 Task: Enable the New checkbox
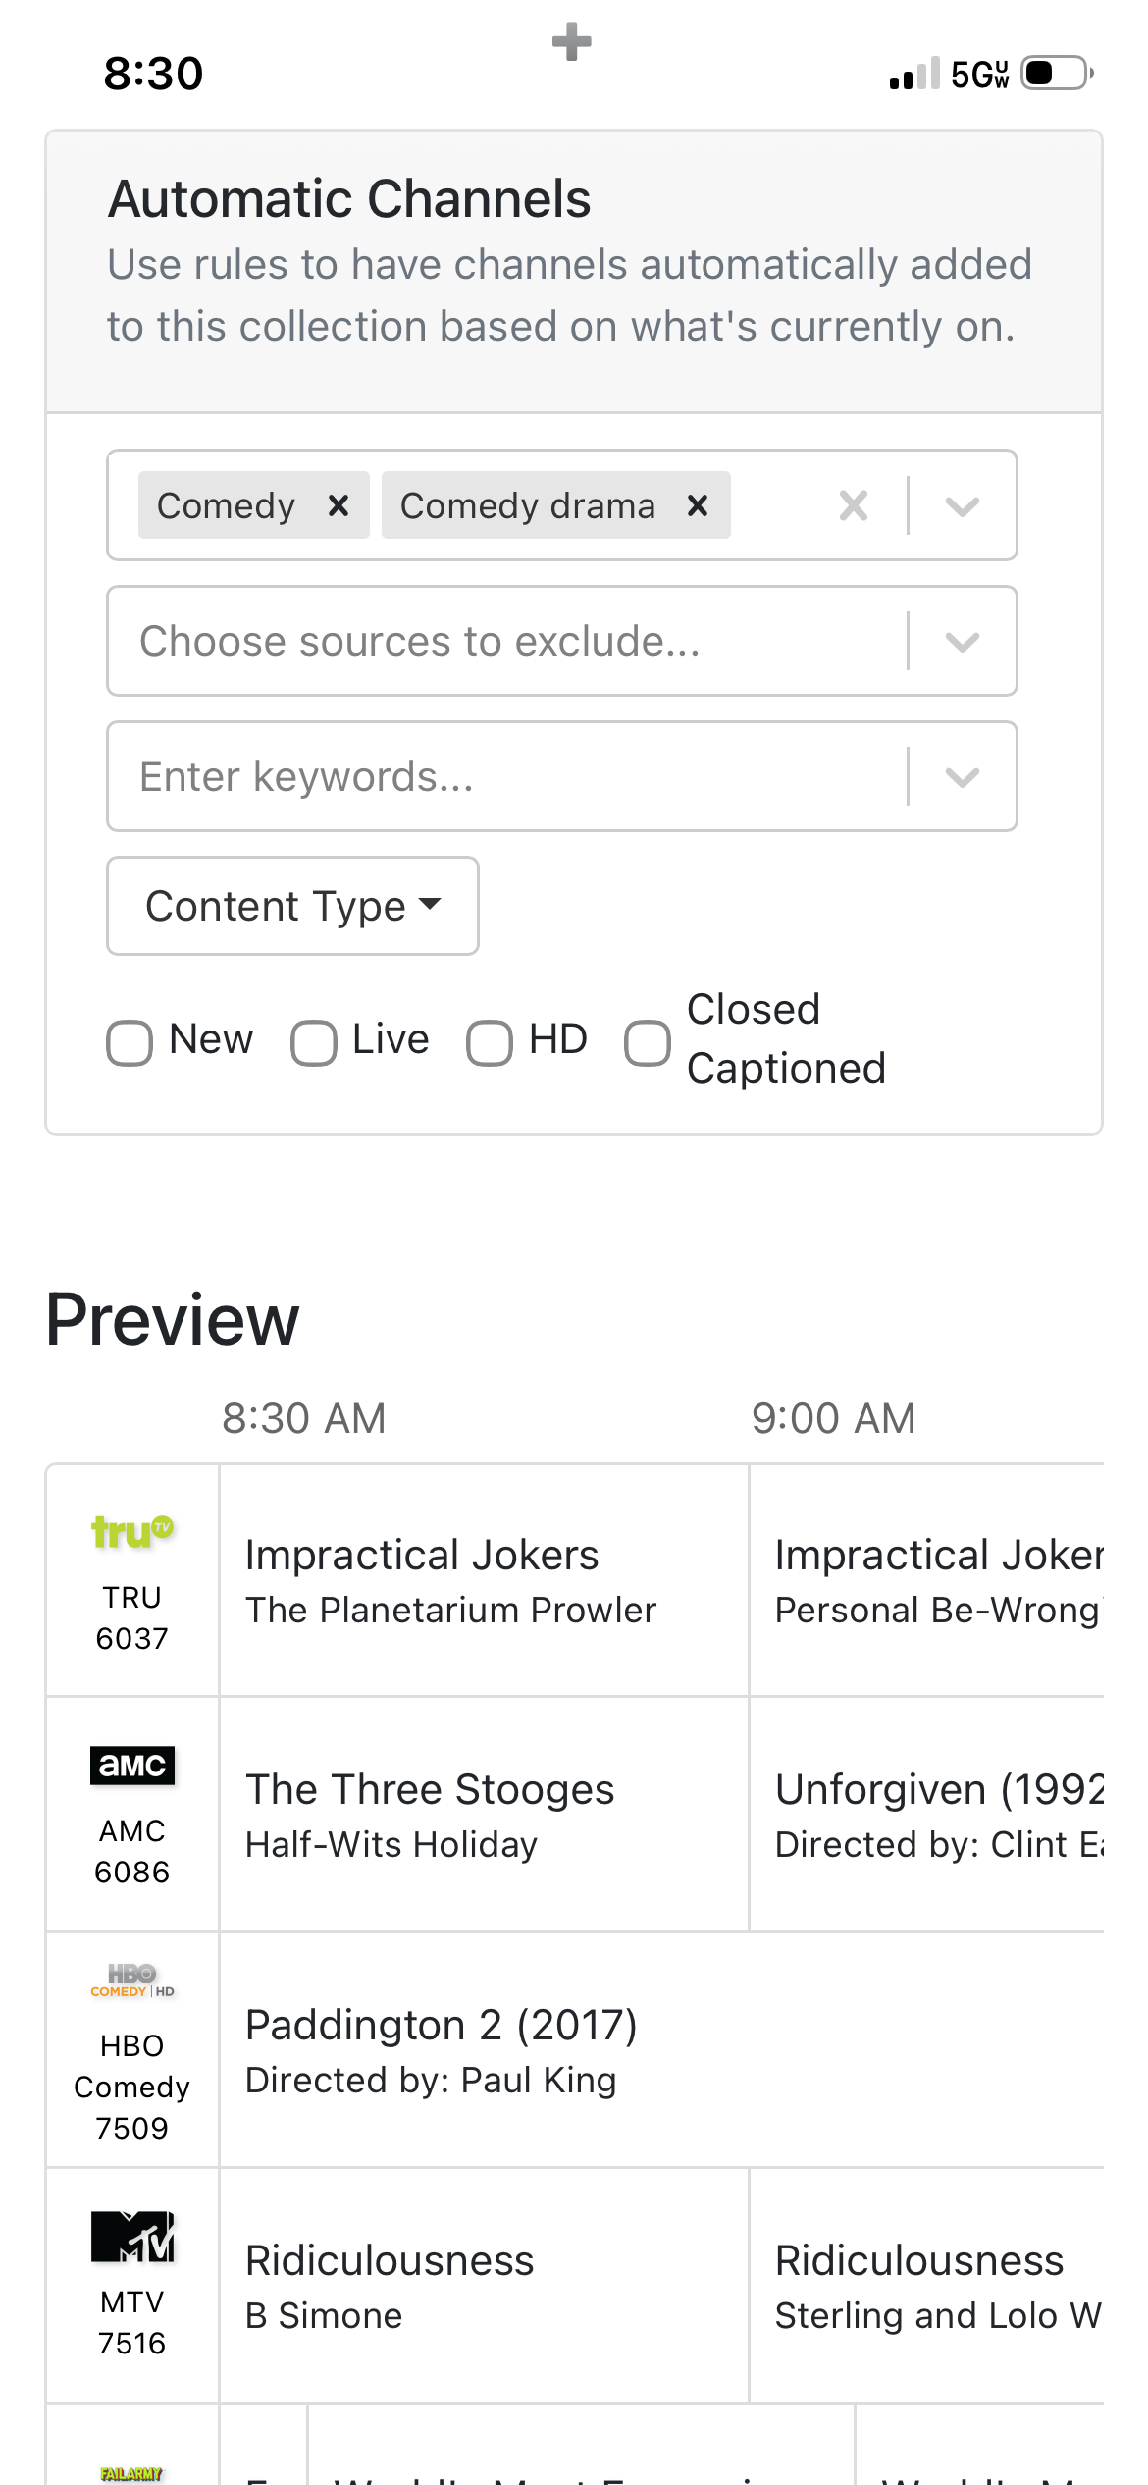[130, 1042]
